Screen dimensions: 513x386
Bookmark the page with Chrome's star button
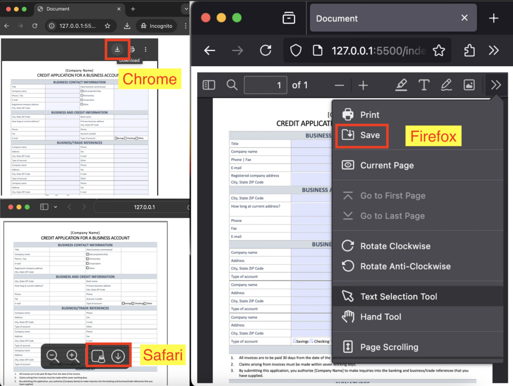[108, 26]
